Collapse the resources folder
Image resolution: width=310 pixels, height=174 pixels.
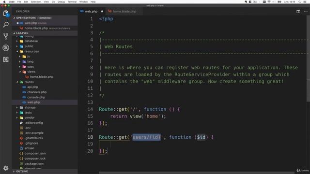31,51
